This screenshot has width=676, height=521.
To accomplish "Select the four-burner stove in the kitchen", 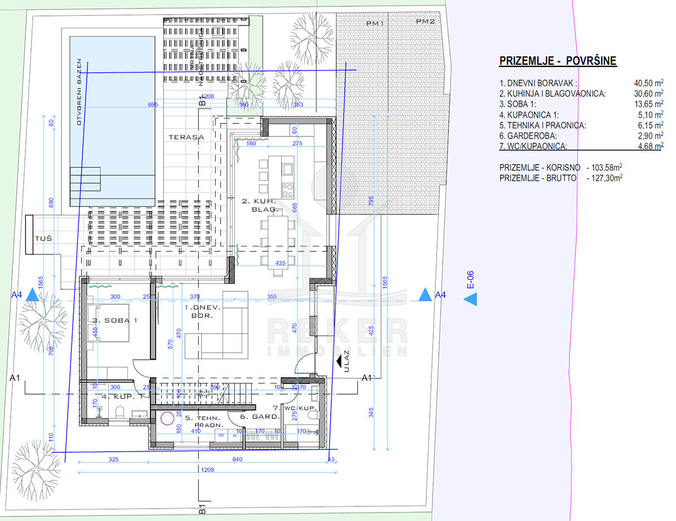I will point(287,188).
